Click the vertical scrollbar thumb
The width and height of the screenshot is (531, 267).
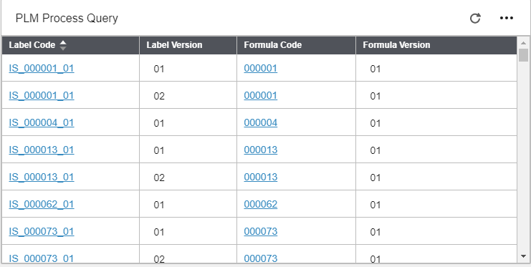524,55
